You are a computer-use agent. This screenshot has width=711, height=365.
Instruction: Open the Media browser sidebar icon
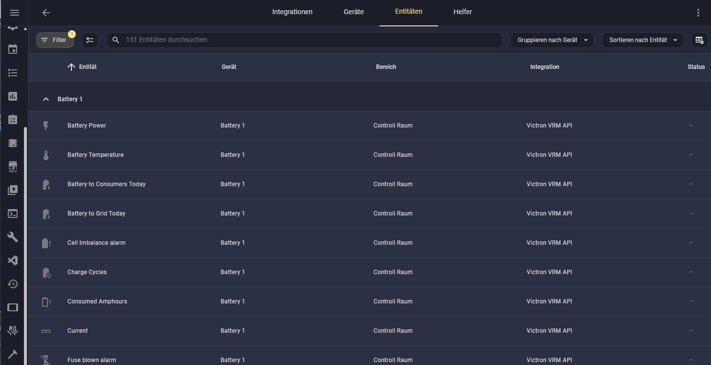[13, 190]
